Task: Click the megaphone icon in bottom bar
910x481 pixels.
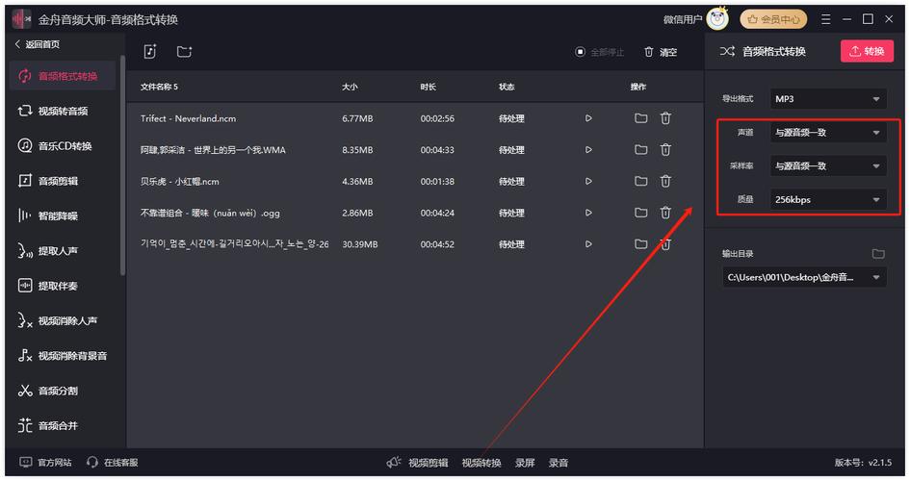Action: (x=394, y=462)
